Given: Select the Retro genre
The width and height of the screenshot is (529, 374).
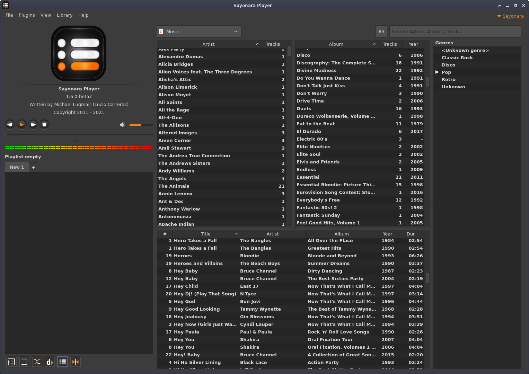Looking at the screenshot, I should 449,79.
